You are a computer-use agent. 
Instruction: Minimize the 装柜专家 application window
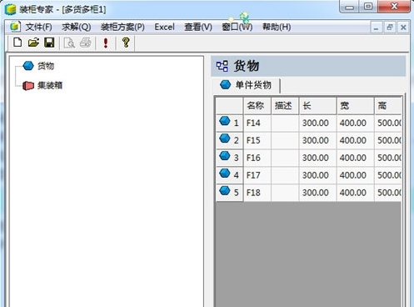coord(350,7)
